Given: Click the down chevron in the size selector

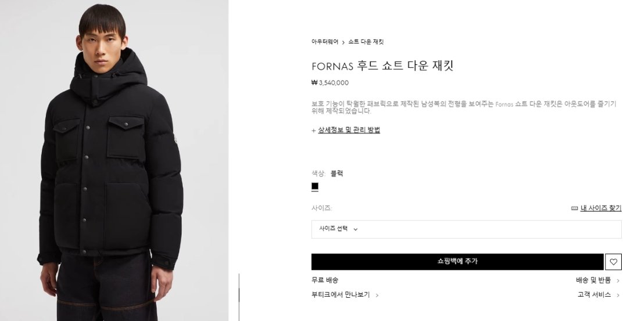Looking at the screenshot, I should click(356, 229).
